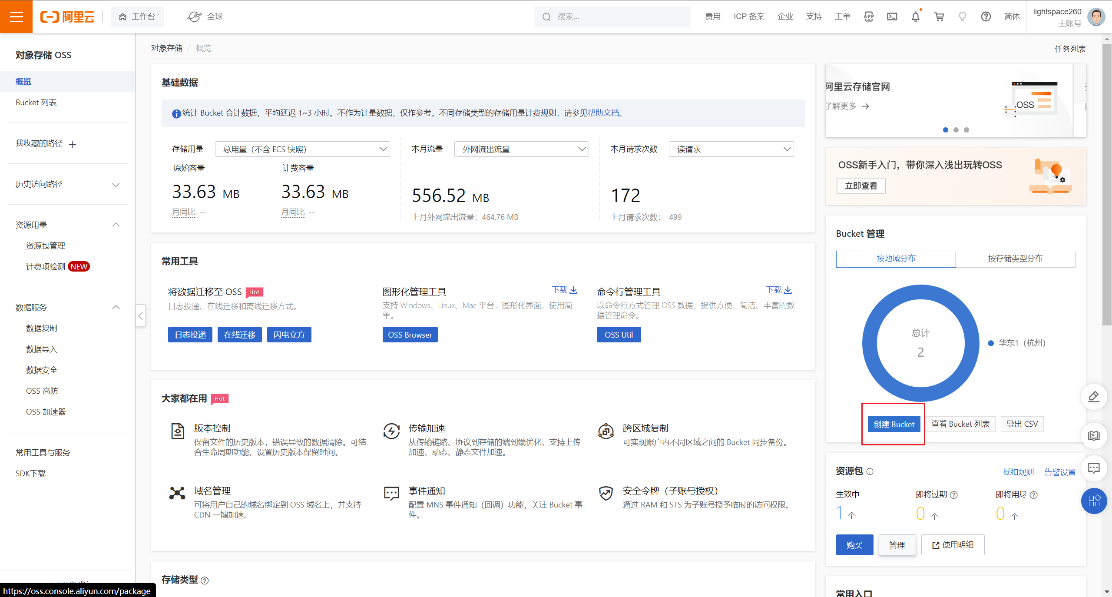The width and height of the screenshot is (1112, 597).
Task: Toggle the 华东1（杭州） legend dot
Action: coord(991,343)
